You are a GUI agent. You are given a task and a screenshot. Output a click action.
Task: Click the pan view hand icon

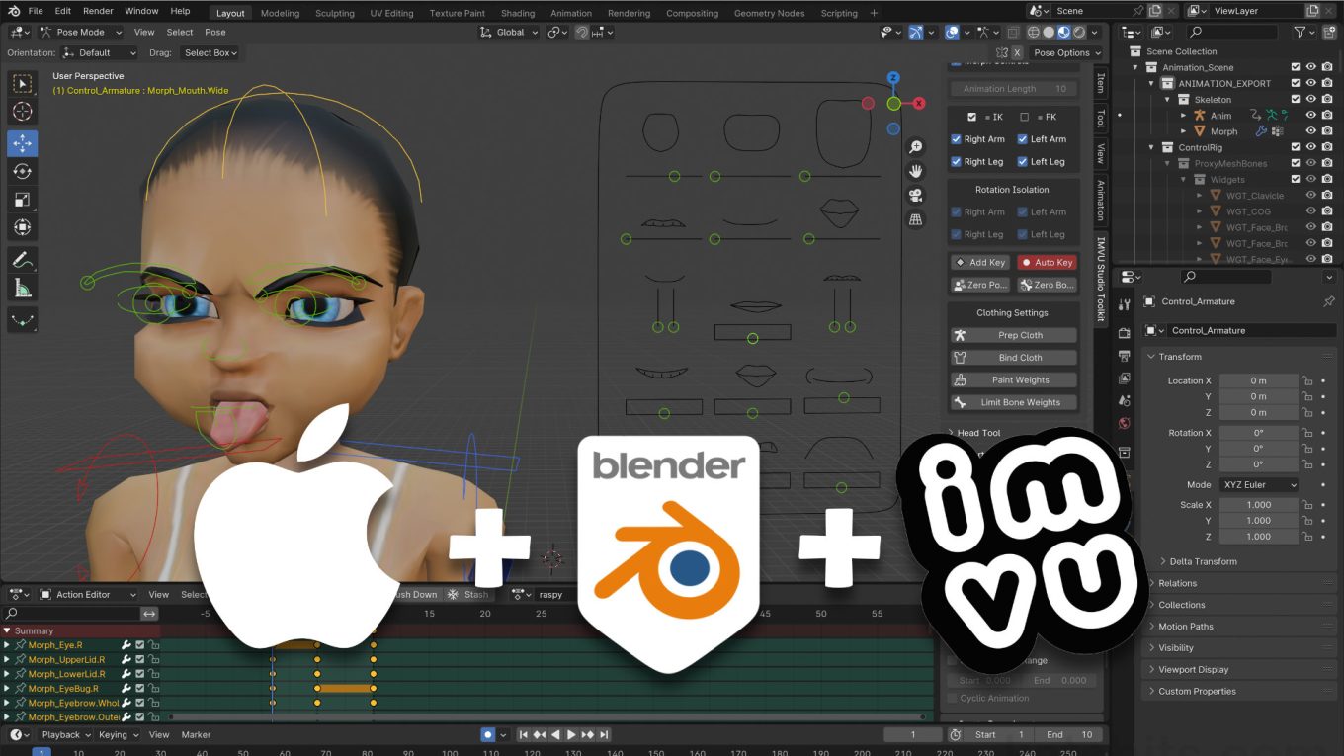tap(916, 171)
